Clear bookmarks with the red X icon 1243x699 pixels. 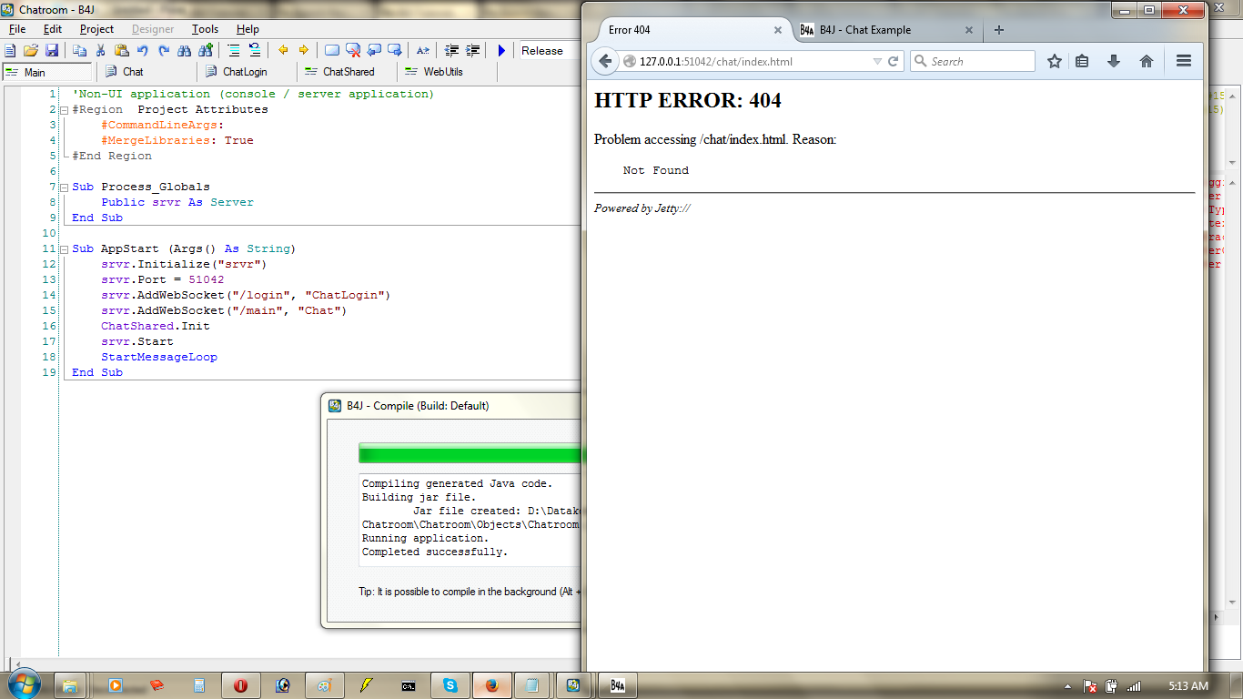[x=353, y=51]
